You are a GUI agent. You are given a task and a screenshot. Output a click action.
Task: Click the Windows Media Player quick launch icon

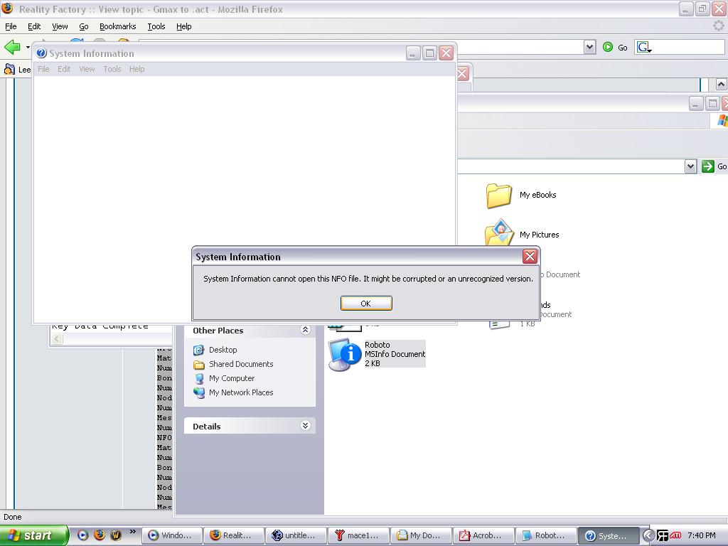83,535
